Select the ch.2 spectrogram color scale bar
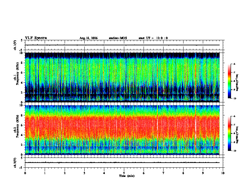 click(x=229, y=133)
